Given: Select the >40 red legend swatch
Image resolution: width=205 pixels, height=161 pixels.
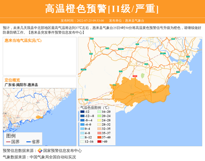Looking at the screenshot, I should point(99,142).
